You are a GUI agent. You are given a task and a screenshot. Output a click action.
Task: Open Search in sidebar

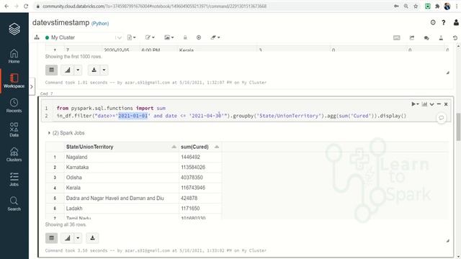click(14, 204)
